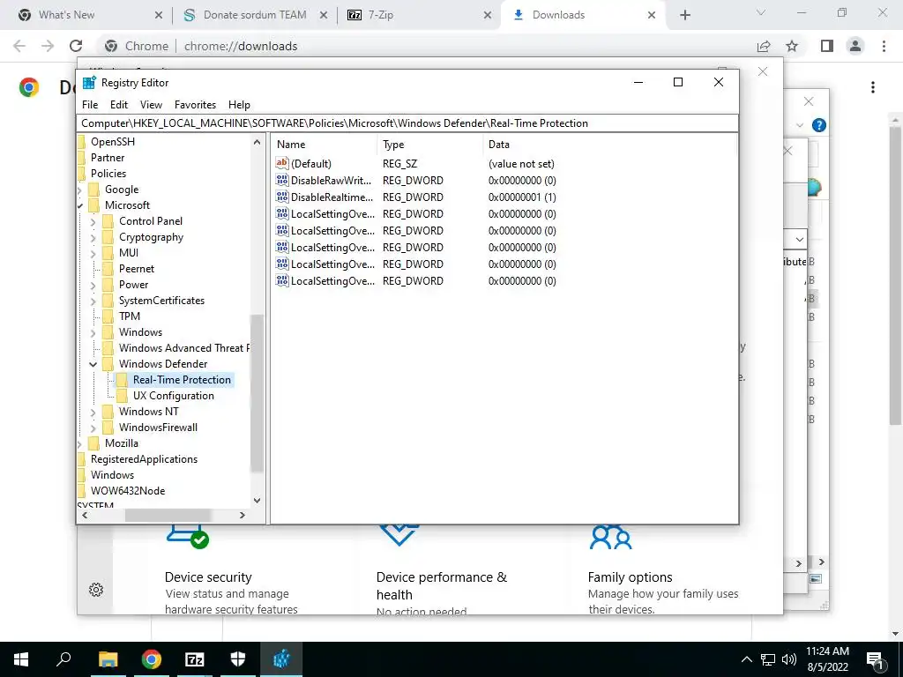
Task: Open Windows Security shield in taskbar
Action: click(x=238, y=659)
